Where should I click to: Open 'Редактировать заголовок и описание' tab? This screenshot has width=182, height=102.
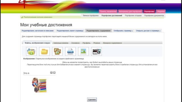coord(38,31)
